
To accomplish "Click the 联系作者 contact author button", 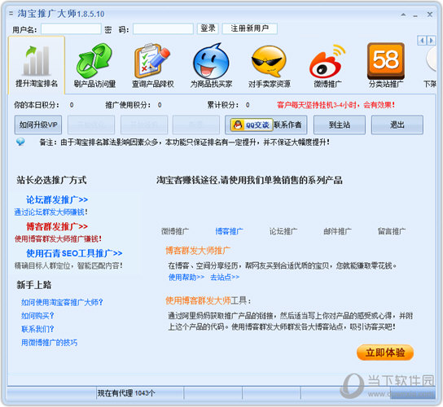I will pos(287,125).
